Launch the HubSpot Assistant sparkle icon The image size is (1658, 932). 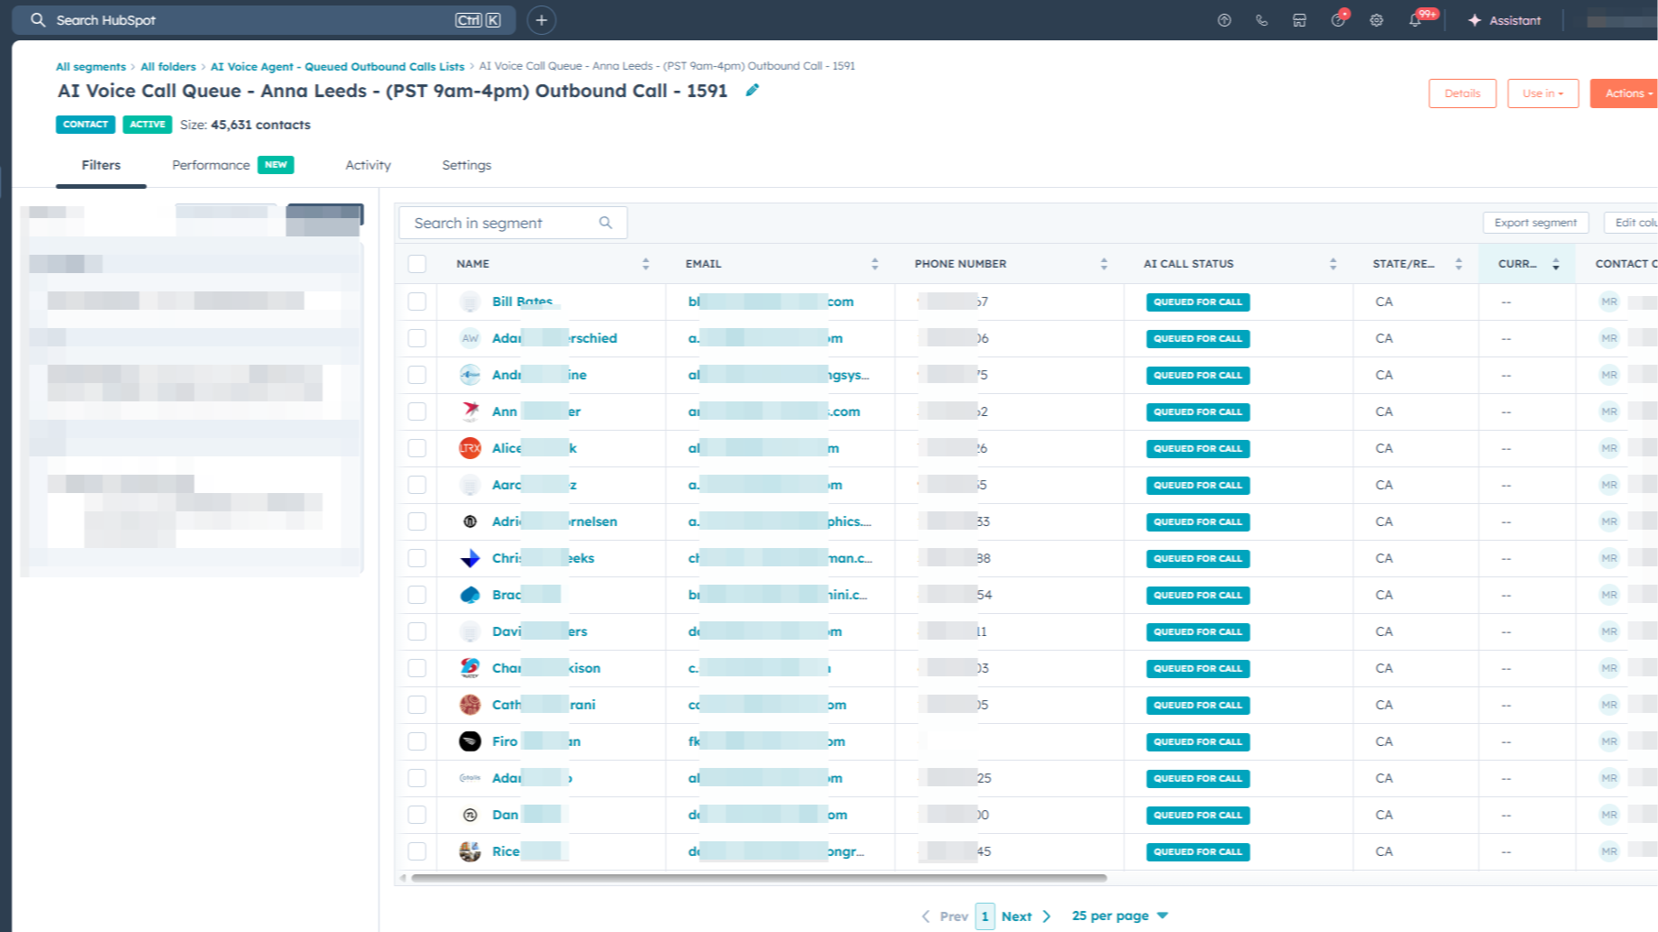pos(1473,19)
